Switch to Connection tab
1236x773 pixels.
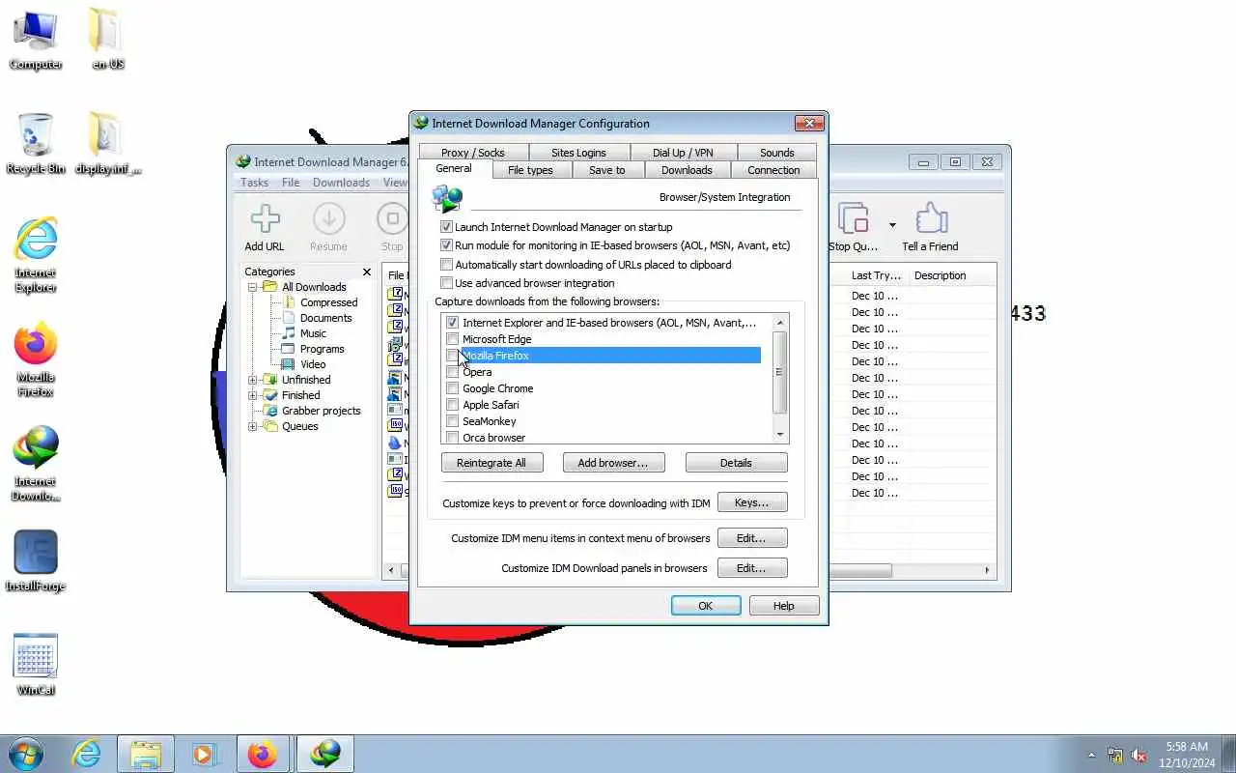pos(773,170)
